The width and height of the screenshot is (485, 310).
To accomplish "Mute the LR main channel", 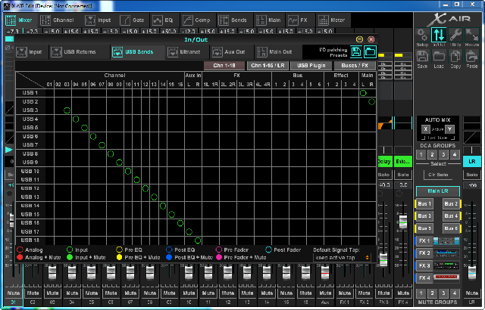I will coord(472,293).
